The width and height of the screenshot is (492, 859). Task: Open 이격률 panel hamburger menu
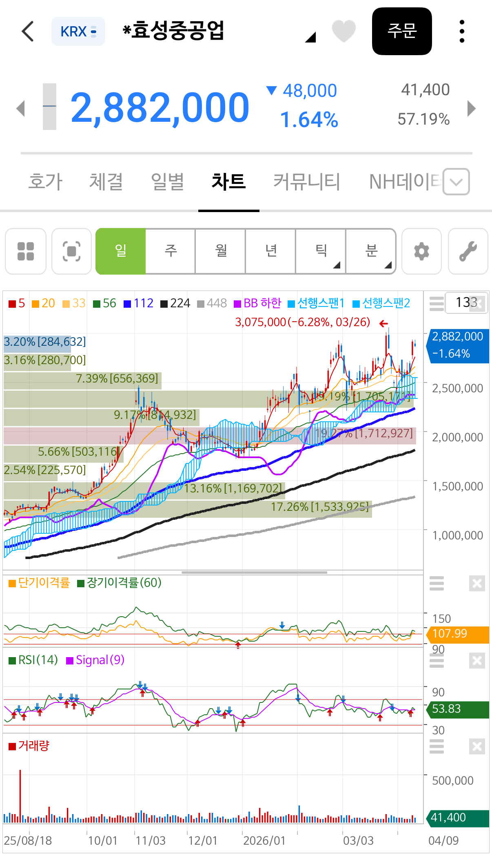coord(437,584)
